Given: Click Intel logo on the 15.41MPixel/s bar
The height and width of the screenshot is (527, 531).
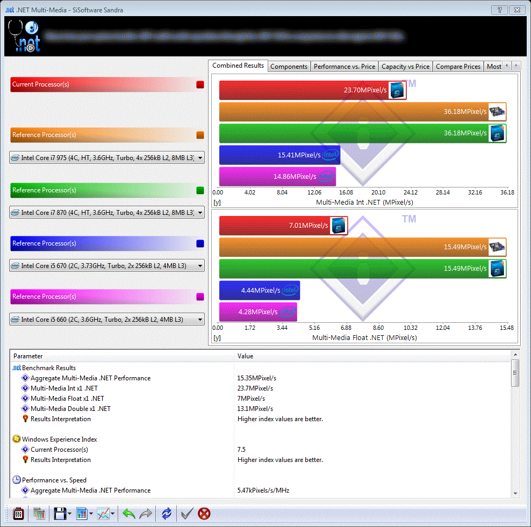Looking at the screenshot, I should point(330,155).
